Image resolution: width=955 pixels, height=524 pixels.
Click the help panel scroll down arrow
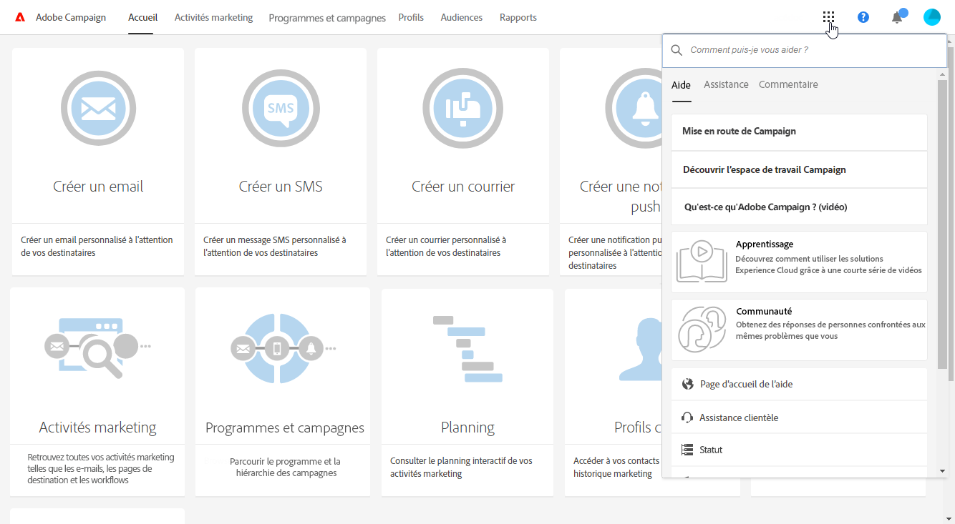(x=942, y=471)
